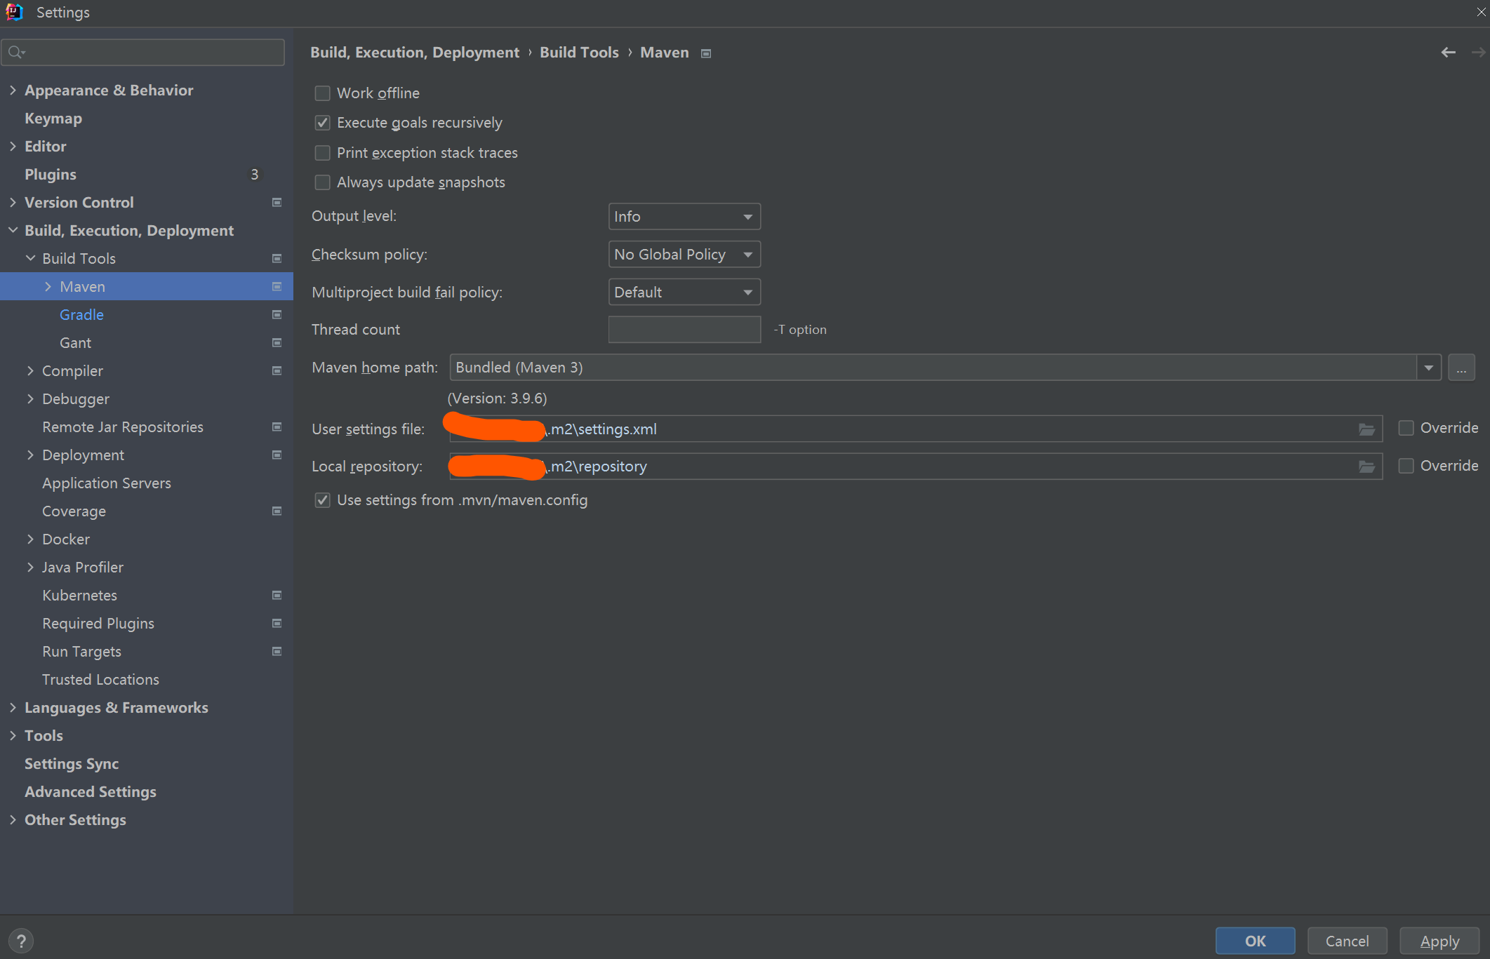Select Gradle in the settings tree
This screenshot has width=1490, height=959.
point(81,314)
